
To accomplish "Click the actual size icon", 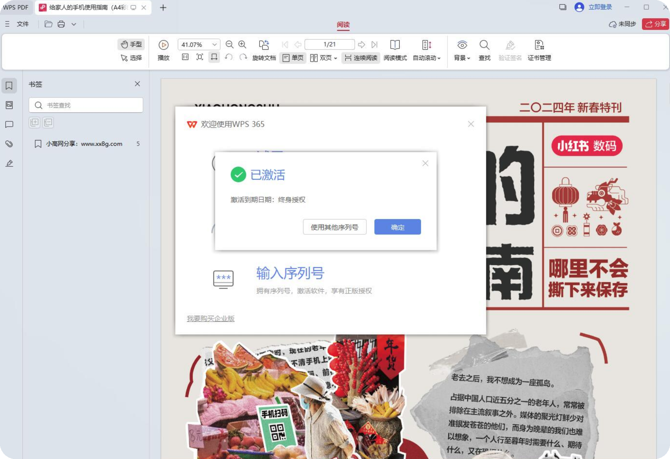I will pos(185,57).
